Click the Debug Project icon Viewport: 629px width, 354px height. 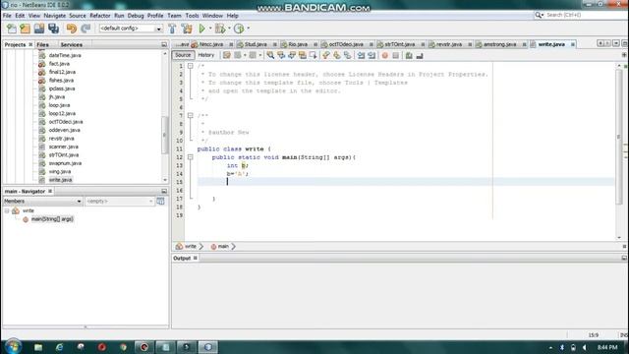(220, 29)
